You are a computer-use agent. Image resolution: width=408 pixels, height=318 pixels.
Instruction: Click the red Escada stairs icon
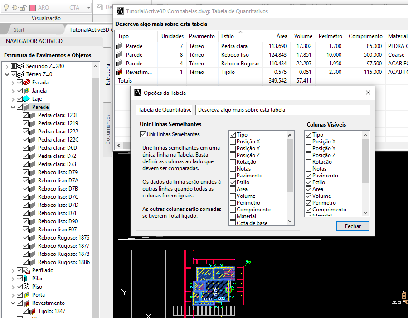tap(27, 83)
